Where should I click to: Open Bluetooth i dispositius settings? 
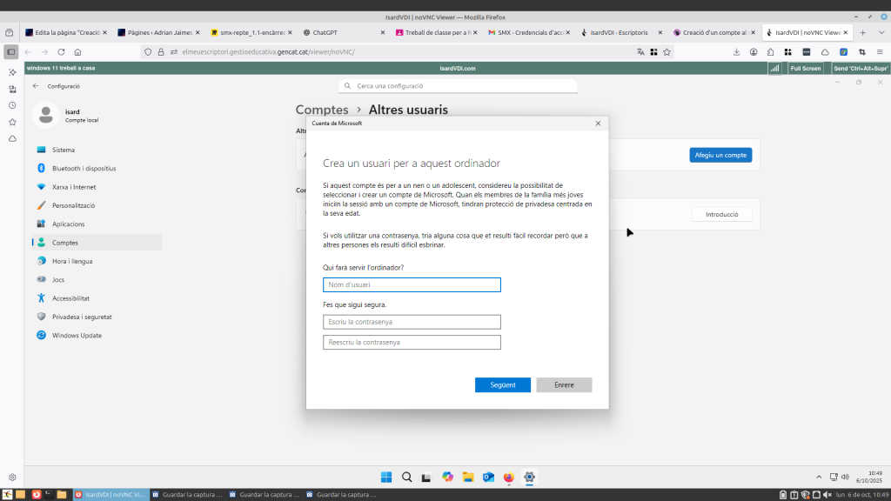pos(84,168)
